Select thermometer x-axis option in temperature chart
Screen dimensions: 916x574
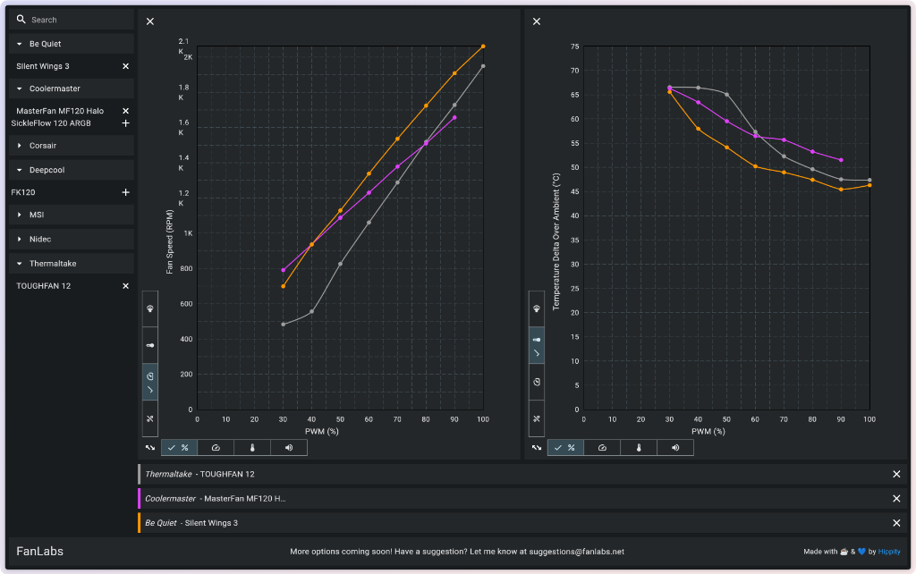(639, 448)
